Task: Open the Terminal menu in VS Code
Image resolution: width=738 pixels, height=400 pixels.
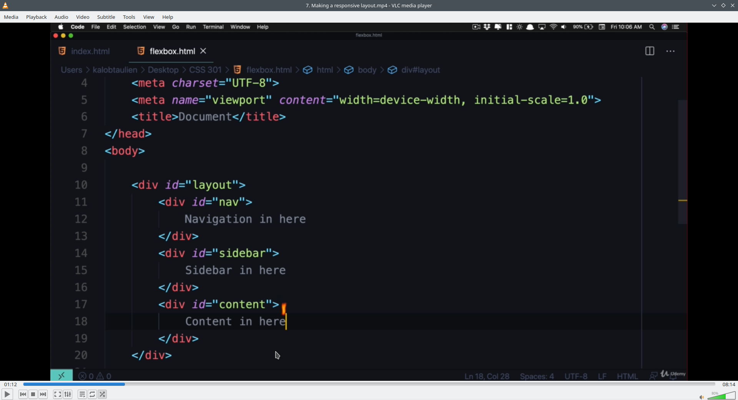Action: pyautogui.click(x=213, y=27)
